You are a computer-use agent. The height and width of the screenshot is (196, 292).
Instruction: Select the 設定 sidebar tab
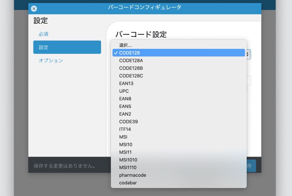point(67,47)
